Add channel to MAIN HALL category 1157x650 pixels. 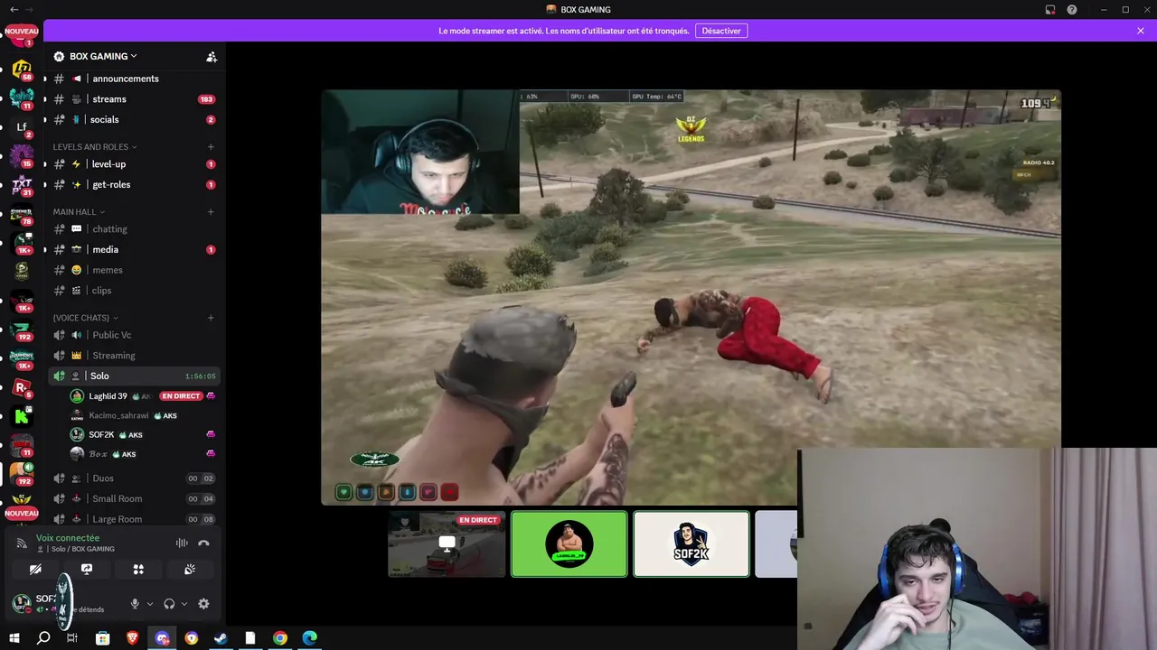211,212
